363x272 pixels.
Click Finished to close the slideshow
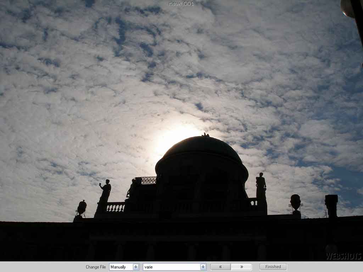[x=273, y=267]
